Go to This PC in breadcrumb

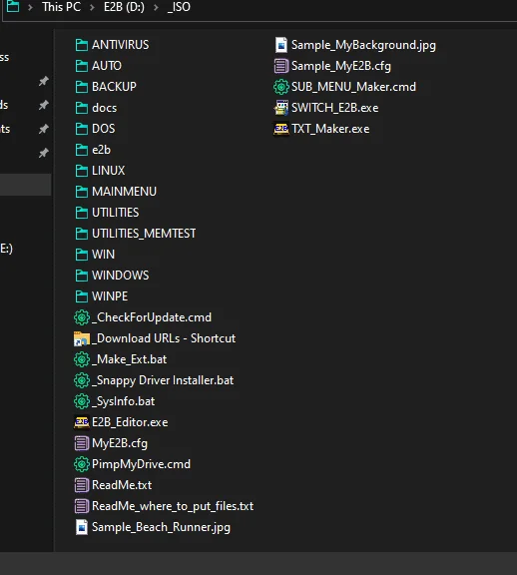tap(61, 7)
